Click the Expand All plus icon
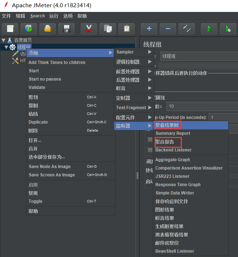 coord(149,29)
